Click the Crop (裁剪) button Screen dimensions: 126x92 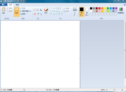click(23, 8)
